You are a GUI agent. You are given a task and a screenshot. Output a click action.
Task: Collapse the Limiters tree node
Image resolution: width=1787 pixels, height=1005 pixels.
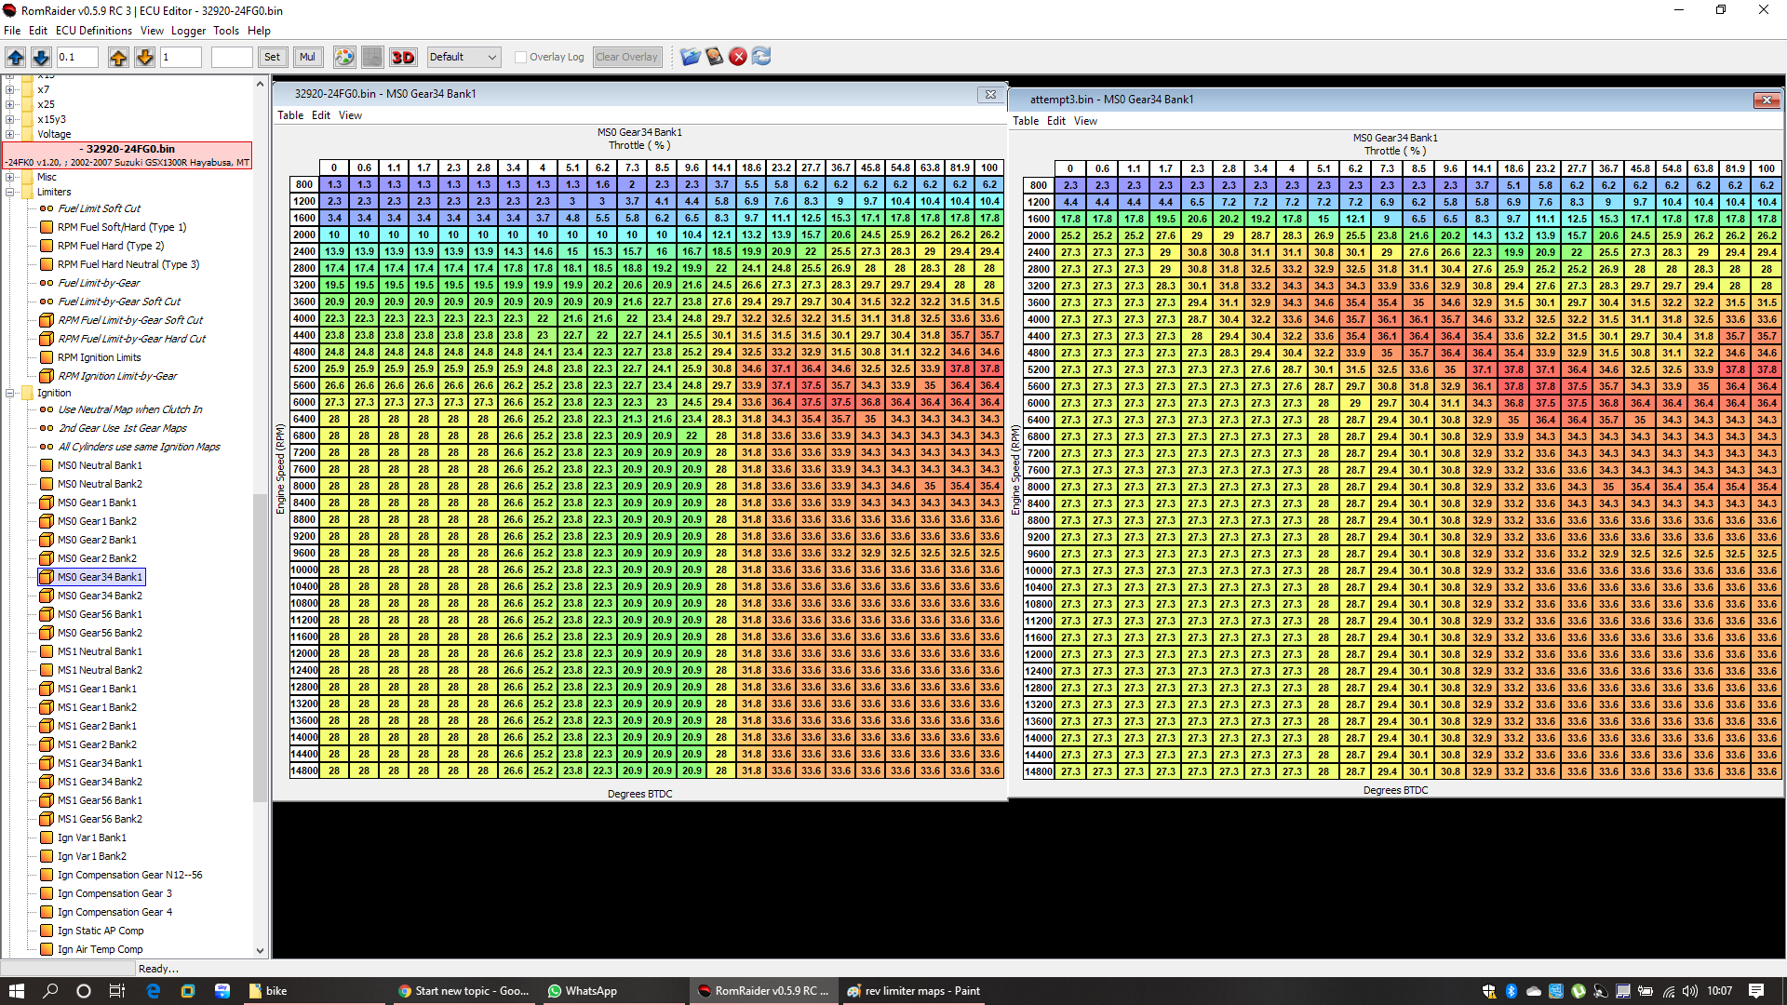point(10,192)
